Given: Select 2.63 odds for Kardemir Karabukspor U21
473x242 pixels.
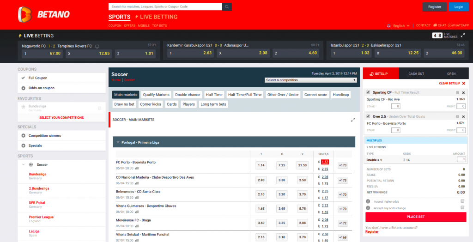Looking at the screenshot, I should [190, 53].
